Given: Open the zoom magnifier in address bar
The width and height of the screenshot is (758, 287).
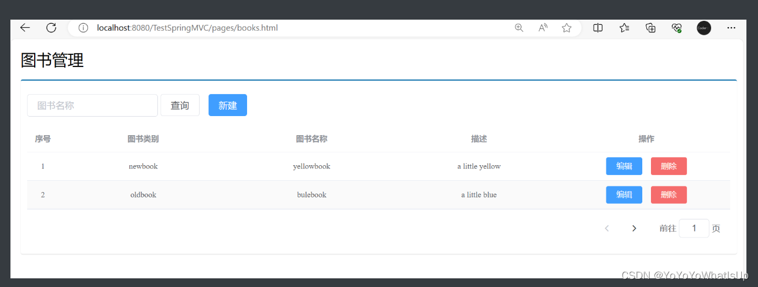Looking at the screenshot, I should click(519, 28).
